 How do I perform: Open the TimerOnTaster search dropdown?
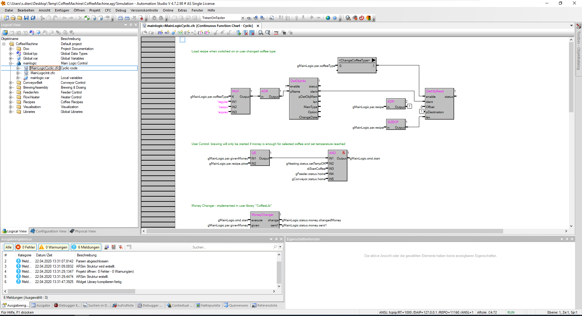(242, 18)
